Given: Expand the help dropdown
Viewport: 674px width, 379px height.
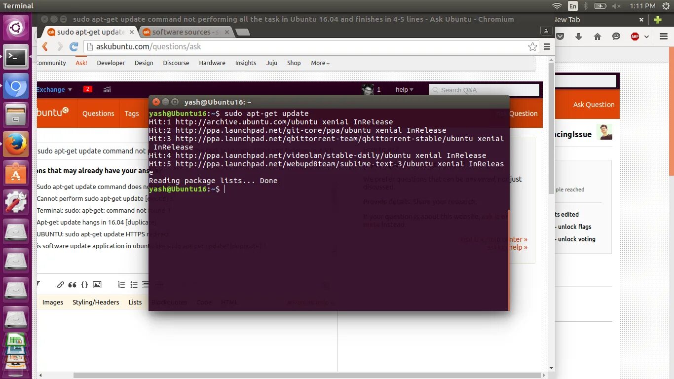Looking at the screenshot, I should (404, 89).
